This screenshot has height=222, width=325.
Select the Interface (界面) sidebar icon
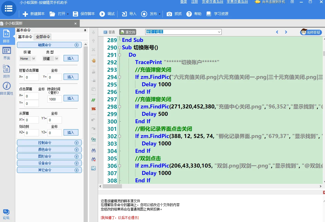7,53
